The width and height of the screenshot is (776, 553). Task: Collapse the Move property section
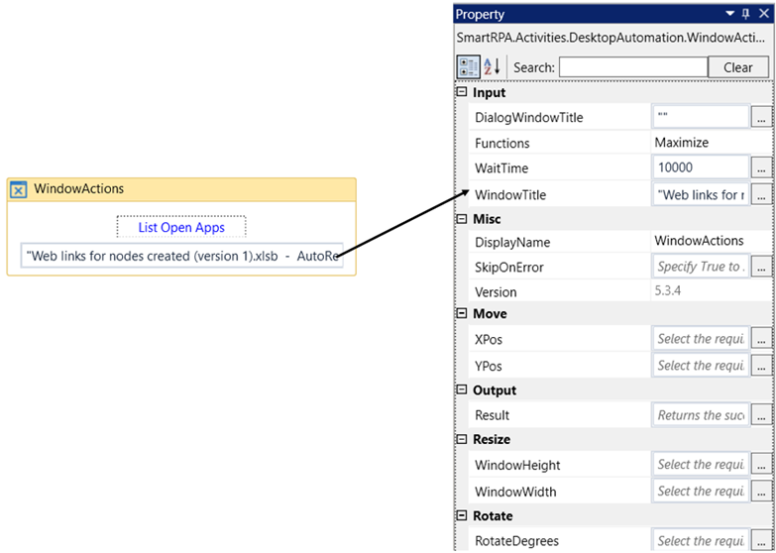point(461,313)
